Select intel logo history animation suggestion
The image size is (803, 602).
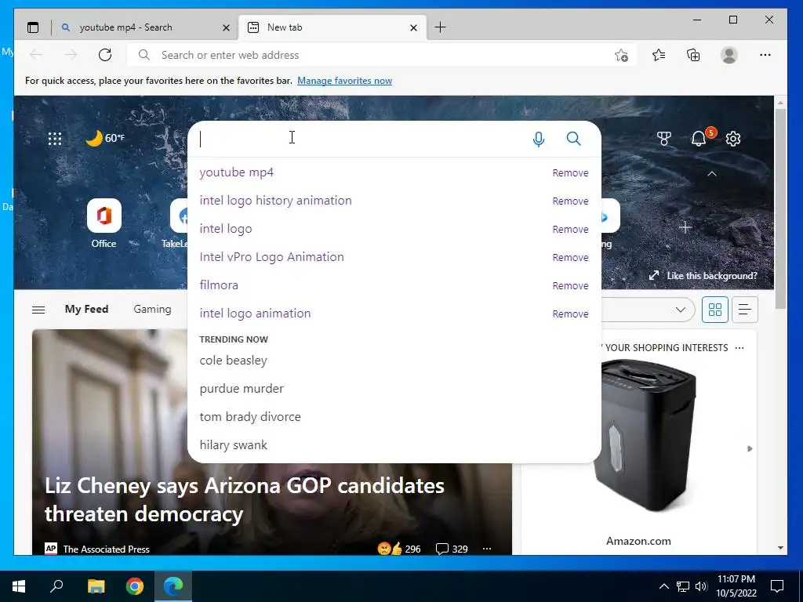point(275,201)
